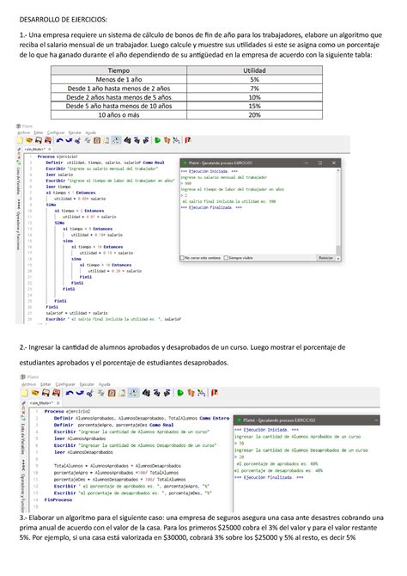The width and height of the screenshot is (407, 576).
Task: Click the Cut scissors icon in the ejercicio2 toolbar
Action: click(x=90, y=393)
